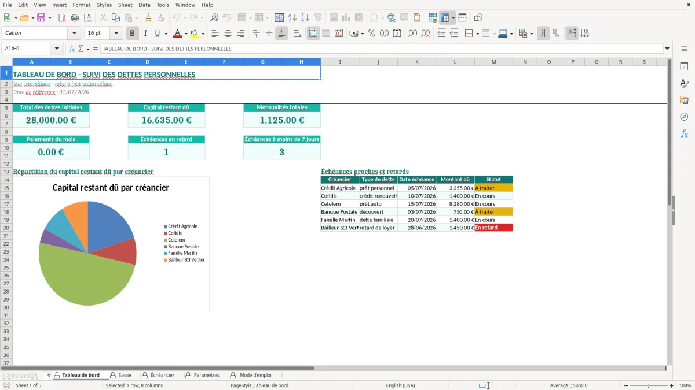This screenshot has height=390, width=695.
Task: Click the Clone Formatting paintbrush
Action: pos(149,18)
